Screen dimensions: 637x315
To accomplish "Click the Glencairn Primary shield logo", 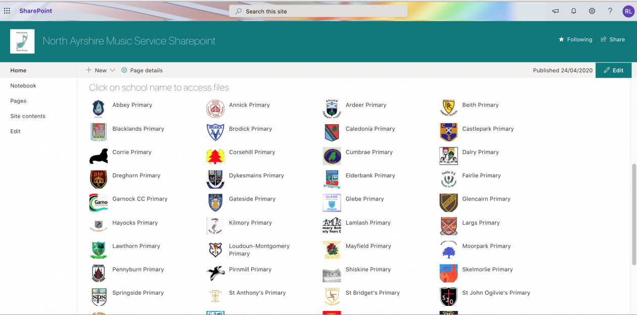I will coord(448,203).
